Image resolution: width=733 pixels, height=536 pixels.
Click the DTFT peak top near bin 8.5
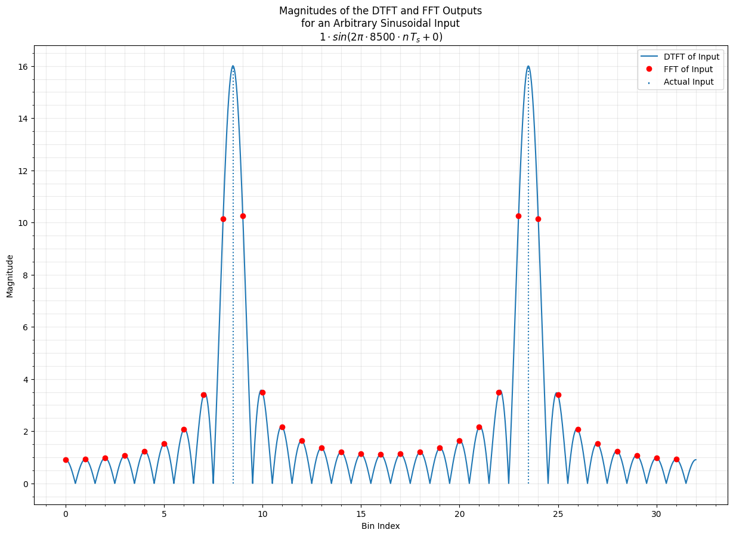tap(233, 66)
